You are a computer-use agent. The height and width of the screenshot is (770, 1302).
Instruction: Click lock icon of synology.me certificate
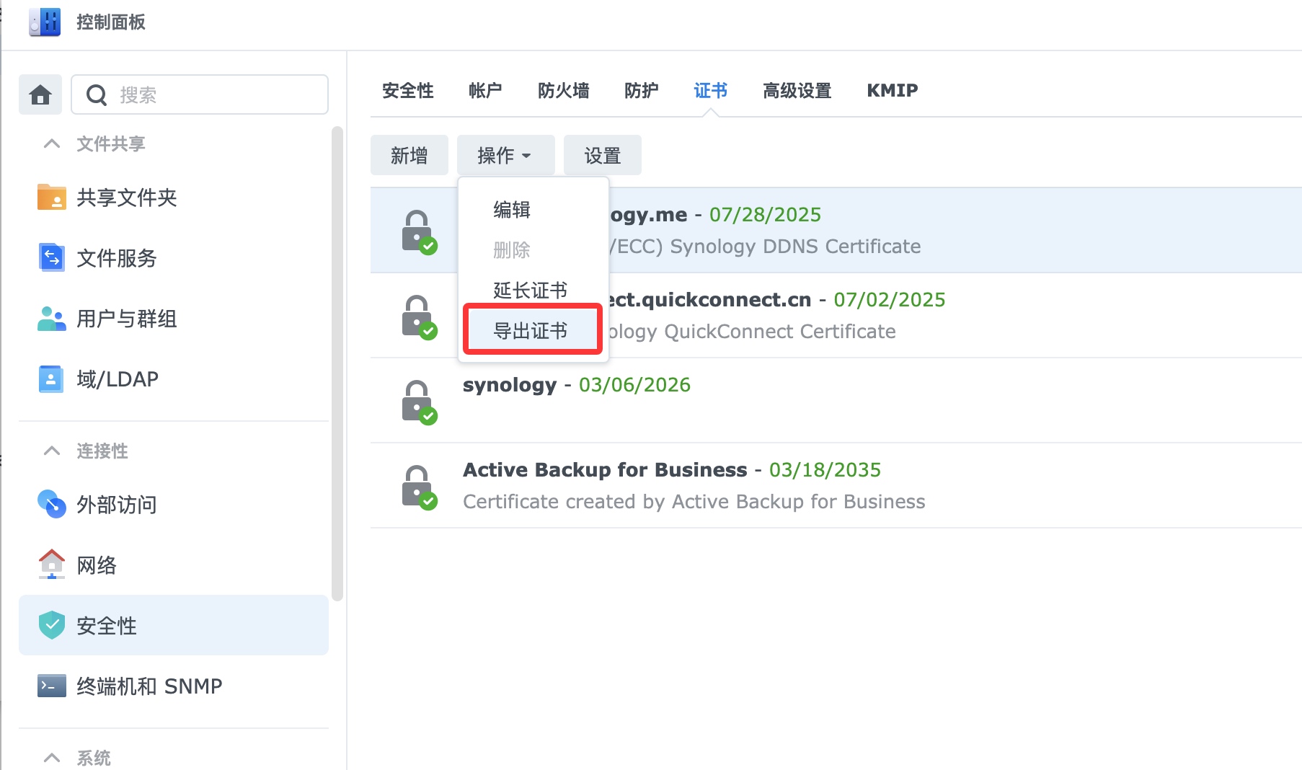click(x=419, y=231)
